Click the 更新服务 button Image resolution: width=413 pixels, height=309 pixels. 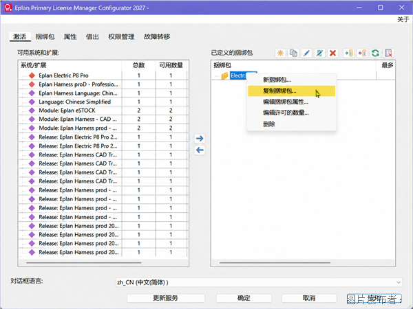[166, 298]
